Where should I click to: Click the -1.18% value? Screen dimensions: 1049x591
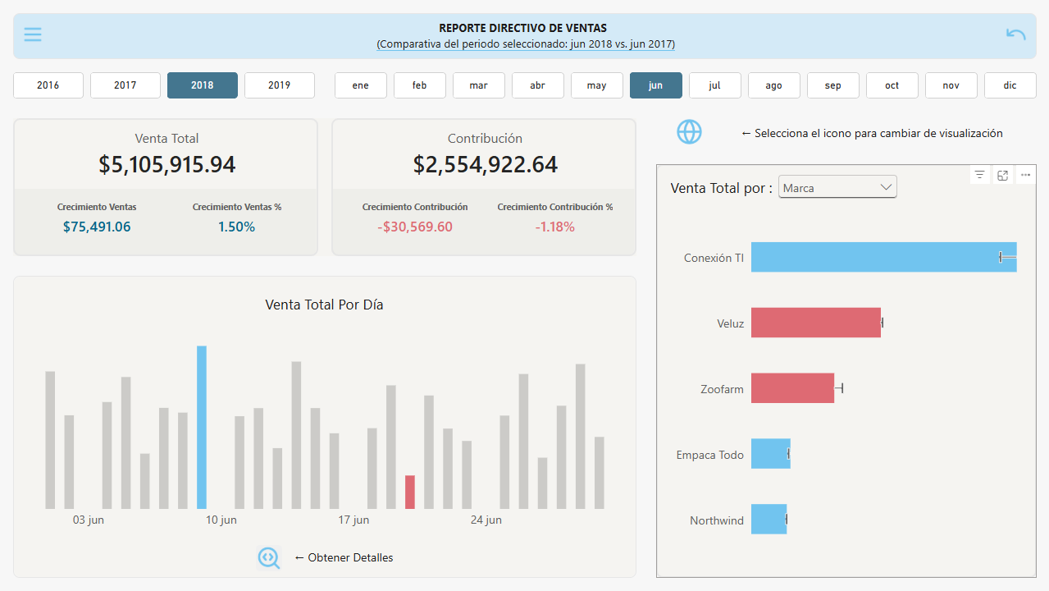[555, 227]
